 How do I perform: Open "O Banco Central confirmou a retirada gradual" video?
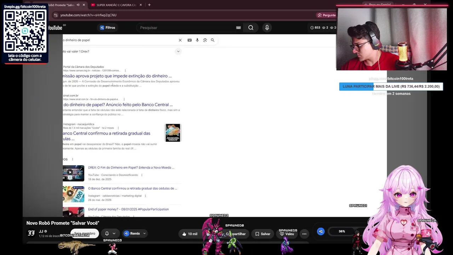pyautogui.click(x=133, y=188)
